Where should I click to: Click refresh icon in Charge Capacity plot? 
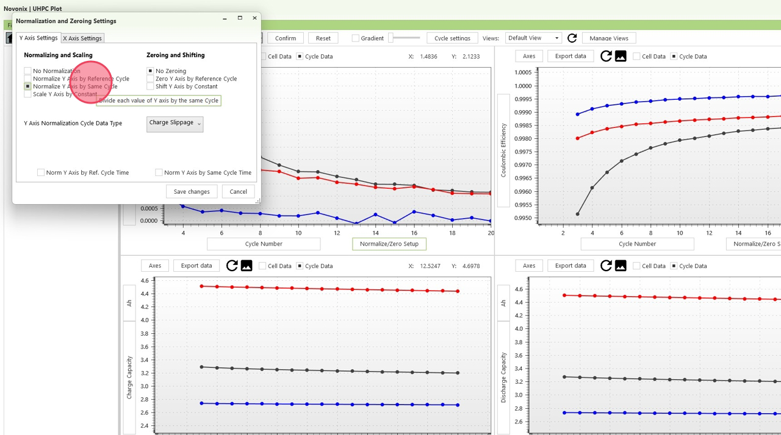[x=232, y=266]
